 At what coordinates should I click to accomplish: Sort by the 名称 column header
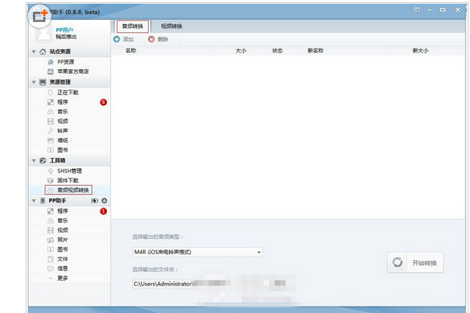[x=131, y=51]
